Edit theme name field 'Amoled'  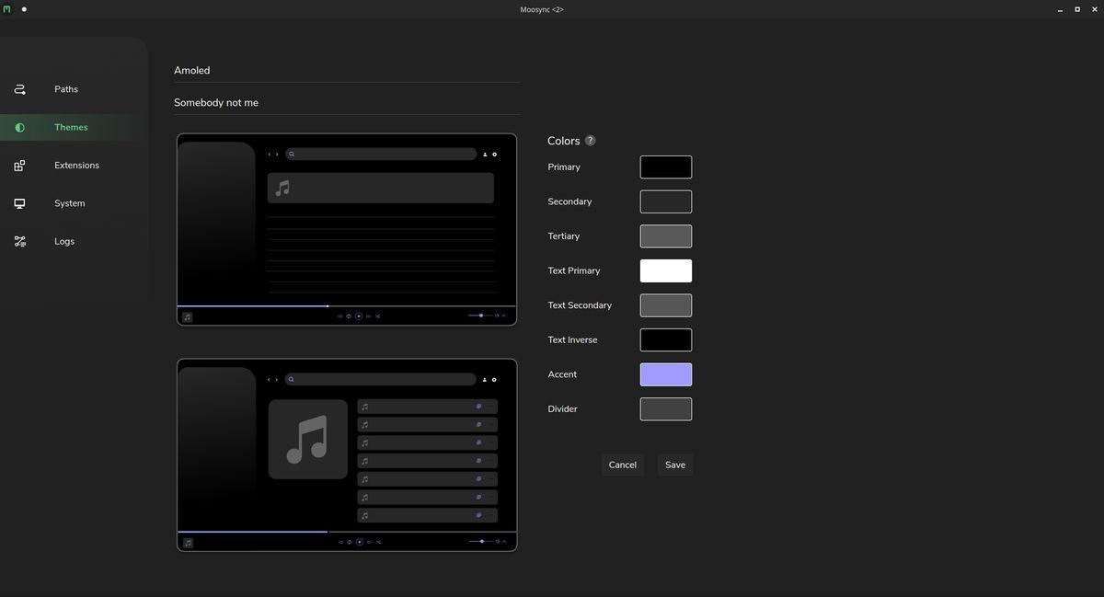point(347,71)
